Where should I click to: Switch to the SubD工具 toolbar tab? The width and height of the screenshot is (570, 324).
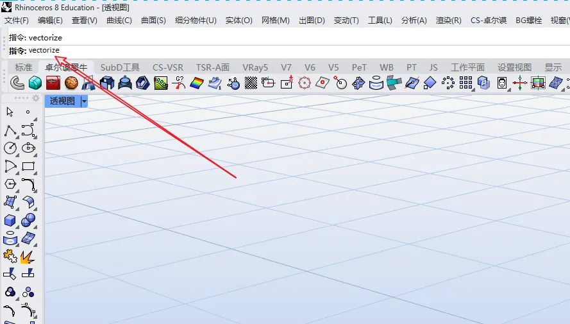[120, 67]
